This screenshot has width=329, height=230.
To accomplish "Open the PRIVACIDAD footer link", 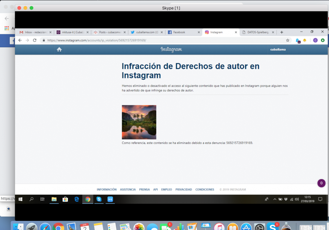I will tap(184, 190).
